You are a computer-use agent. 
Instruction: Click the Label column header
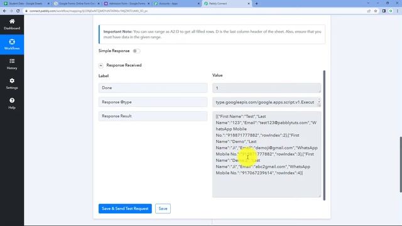pos(104,76)
